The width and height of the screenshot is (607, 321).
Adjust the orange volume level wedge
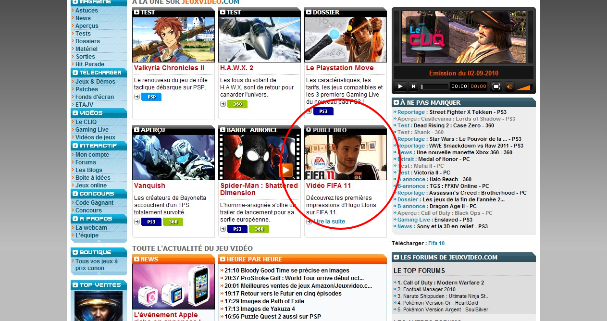point(523,87)
